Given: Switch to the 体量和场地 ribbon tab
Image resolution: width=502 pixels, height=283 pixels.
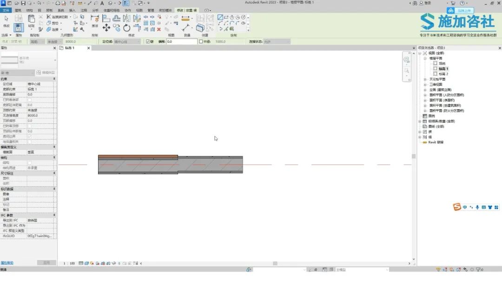Looking at the screenshot, I should coord(112,11).
